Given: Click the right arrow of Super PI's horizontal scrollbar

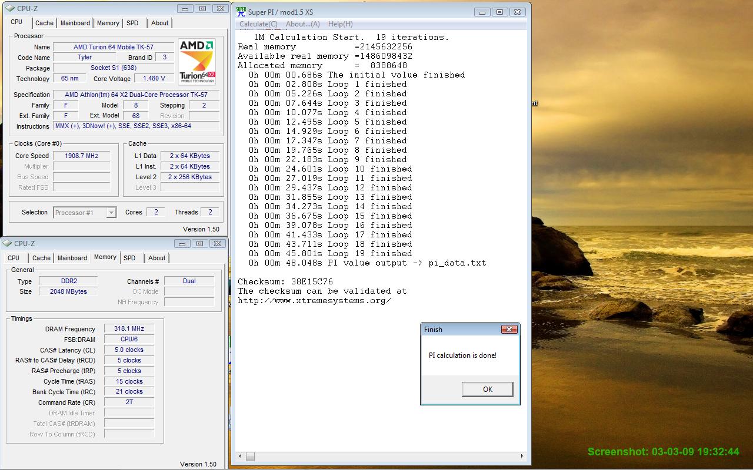Looking at the screenshot, I should (522, 456).
